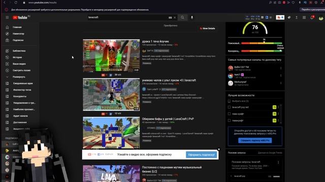Start voice search with the microphone icon

pyautogui.click(x=192, y=18)
